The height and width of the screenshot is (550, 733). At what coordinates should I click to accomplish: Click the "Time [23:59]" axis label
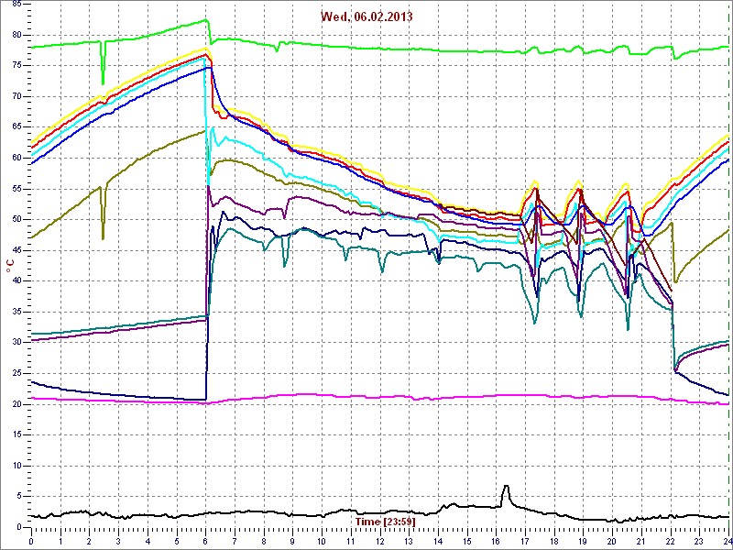click(386, 521)
